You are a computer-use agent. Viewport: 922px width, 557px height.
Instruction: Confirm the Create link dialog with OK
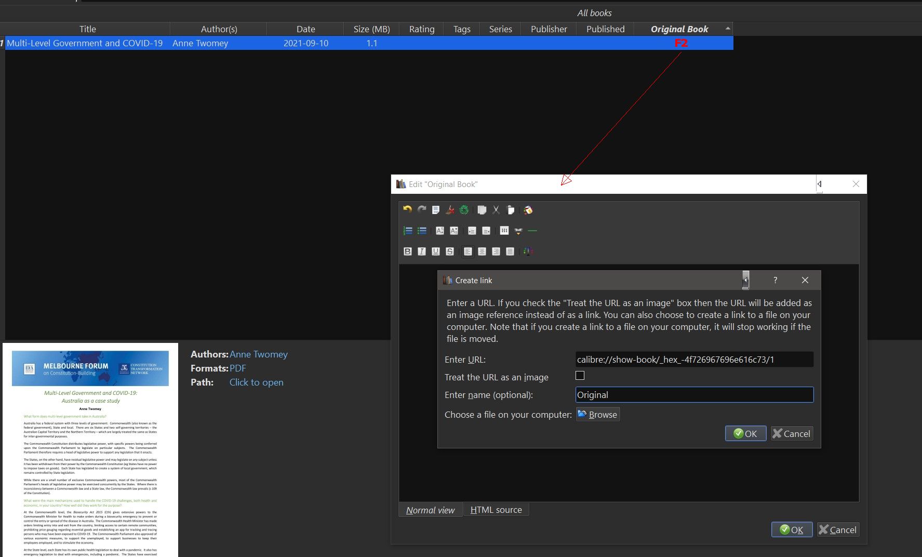[x=745, y=433]
